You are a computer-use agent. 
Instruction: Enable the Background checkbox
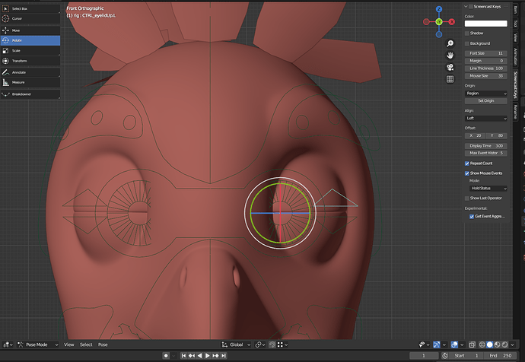(466, 43)
